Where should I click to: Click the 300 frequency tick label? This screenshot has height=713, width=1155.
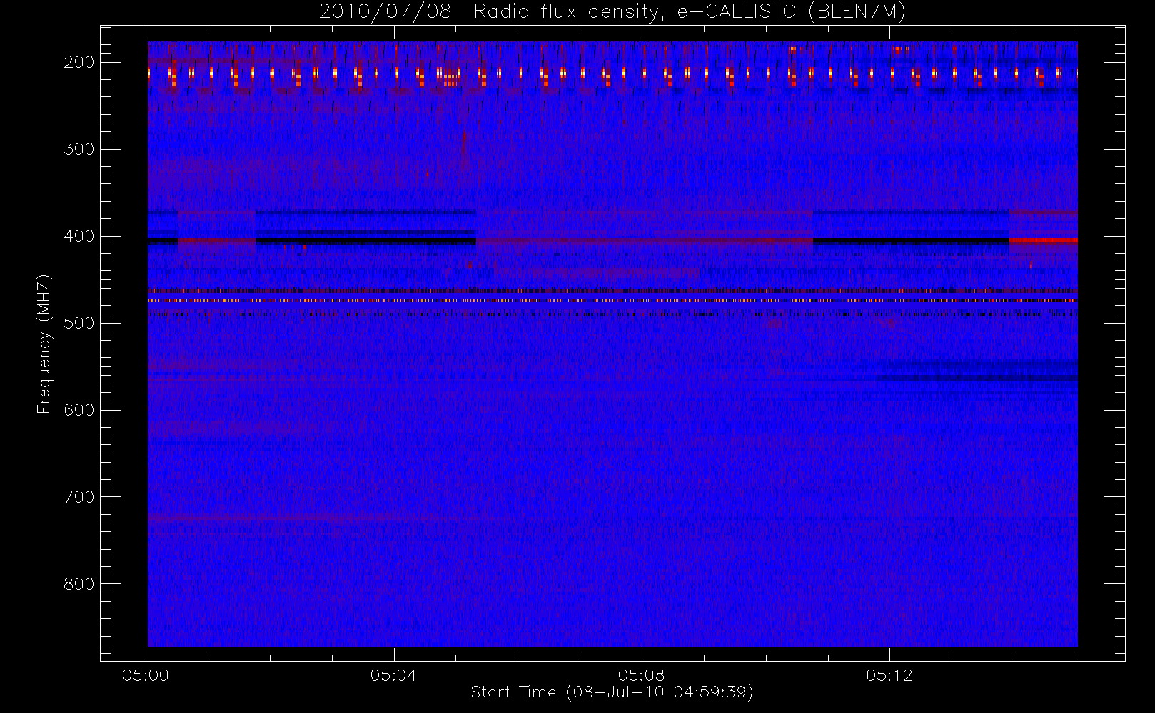(79, 149)
